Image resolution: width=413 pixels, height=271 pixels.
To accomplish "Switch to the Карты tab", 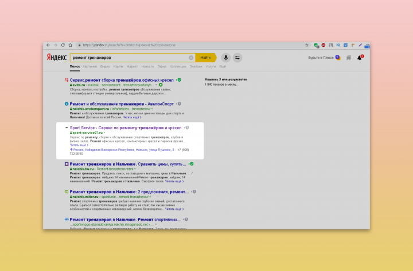I will click(x=118, y=66).
